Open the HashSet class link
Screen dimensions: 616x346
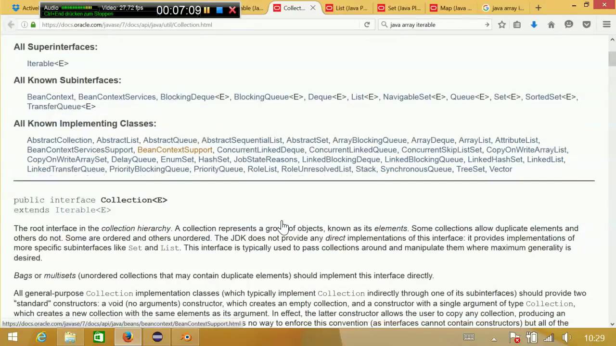214,160
